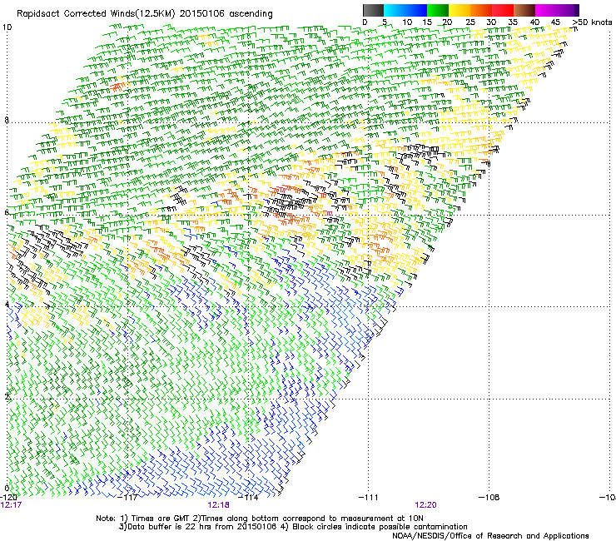616x541 pixels.
Task: Click the red 30–35 knots legend swatch
Action: [x=503, y=10]
